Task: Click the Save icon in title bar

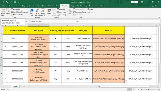Action: (3, 2)
